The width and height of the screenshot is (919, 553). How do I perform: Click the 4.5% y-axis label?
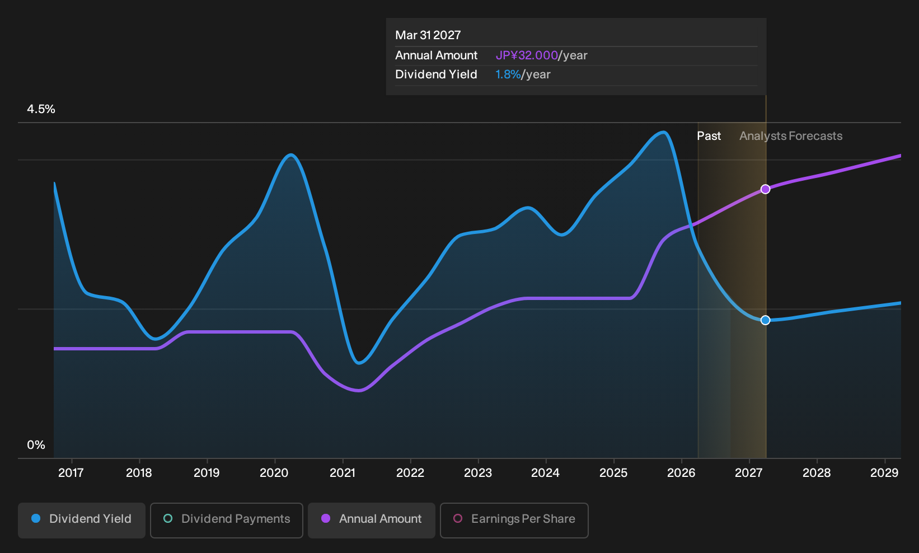[41, 109]
